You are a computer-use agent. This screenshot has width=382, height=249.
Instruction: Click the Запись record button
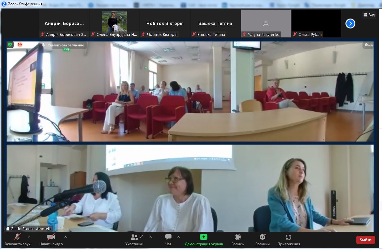(237, 240)
